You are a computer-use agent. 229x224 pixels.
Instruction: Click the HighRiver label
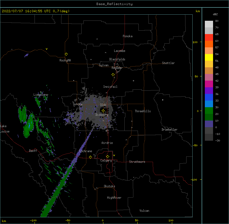click(114, 198)
